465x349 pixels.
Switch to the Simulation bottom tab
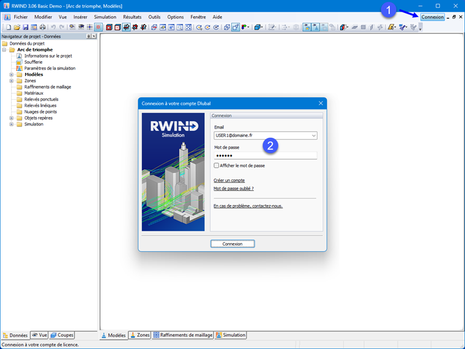pyautogui.click(x=231, y=335)
